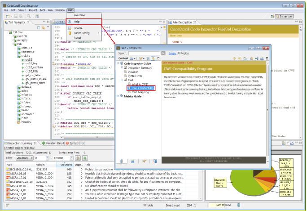Open the Scope link in Help window
The width and height of the screenshot is (307, 211).
click(x=172, y=53)
